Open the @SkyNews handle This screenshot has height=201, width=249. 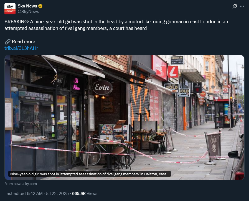28,12
